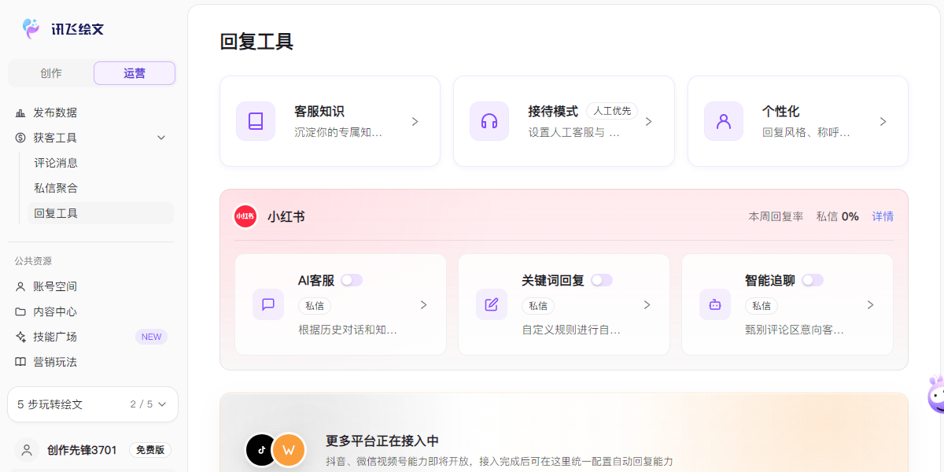Click the 根据历史对话和知… description
This screenshot has width=944, height=472.
348,330
